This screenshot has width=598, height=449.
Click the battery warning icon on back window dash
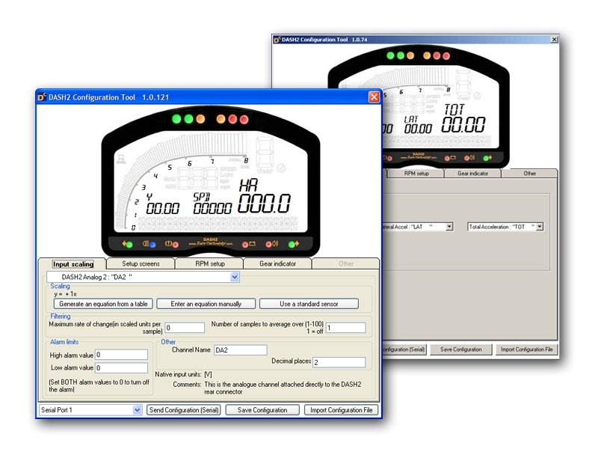tap(451, 158)
